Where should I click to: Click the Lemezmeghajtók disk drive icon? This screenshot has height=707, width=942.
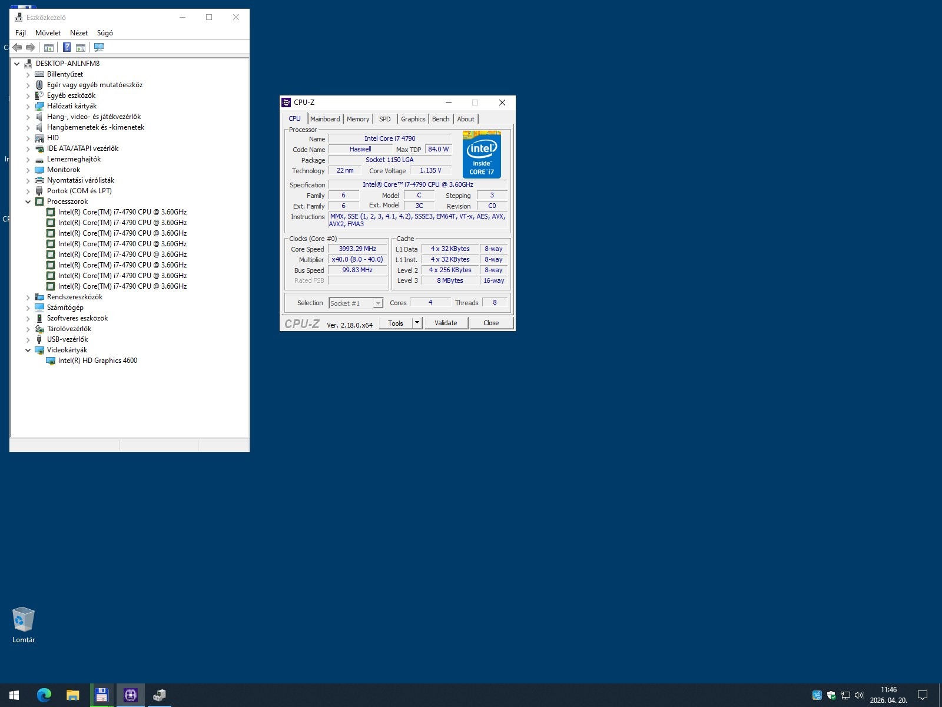tap(39, 159)
